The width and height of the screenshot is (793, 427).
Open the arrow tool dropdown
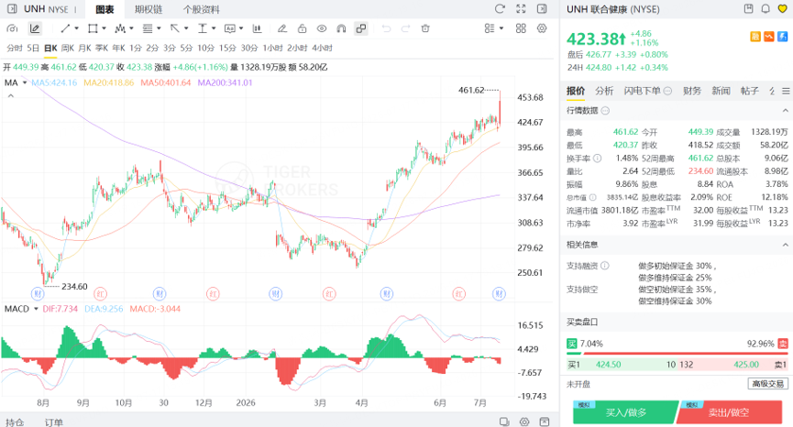[x=186, y=28]
